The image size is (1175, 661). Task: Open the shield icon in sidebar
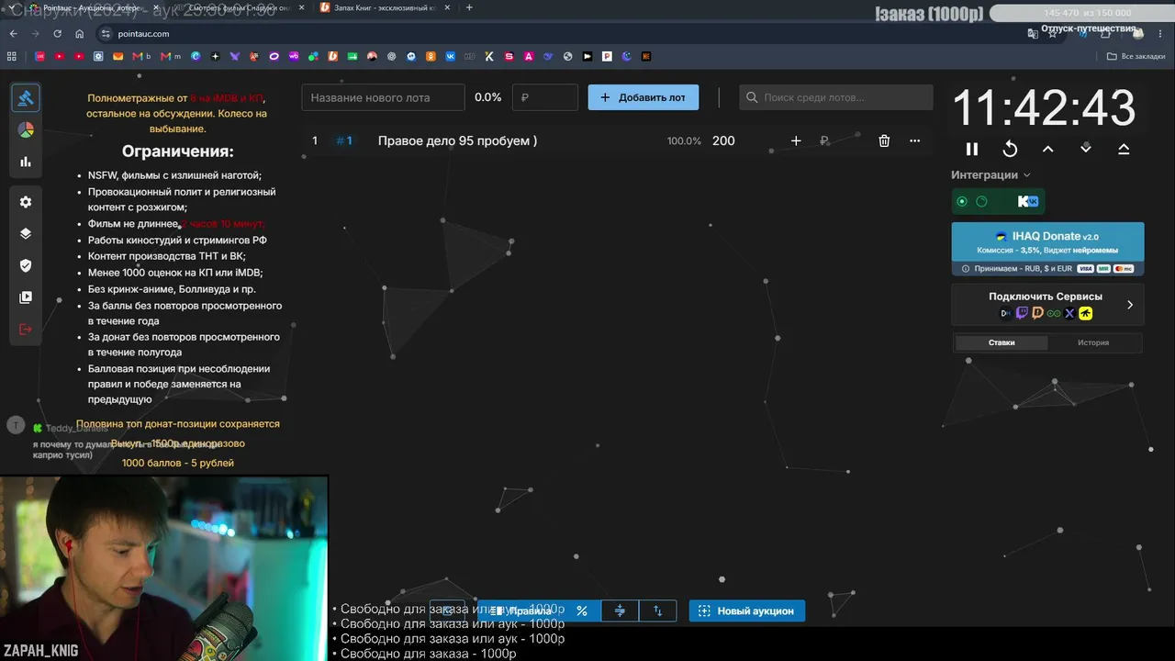26,265
